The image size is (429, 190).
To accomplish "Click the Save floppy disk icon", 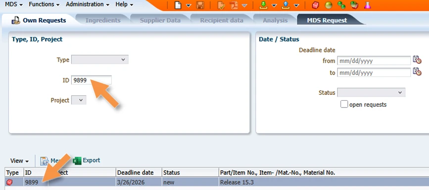I will (200, 5).
